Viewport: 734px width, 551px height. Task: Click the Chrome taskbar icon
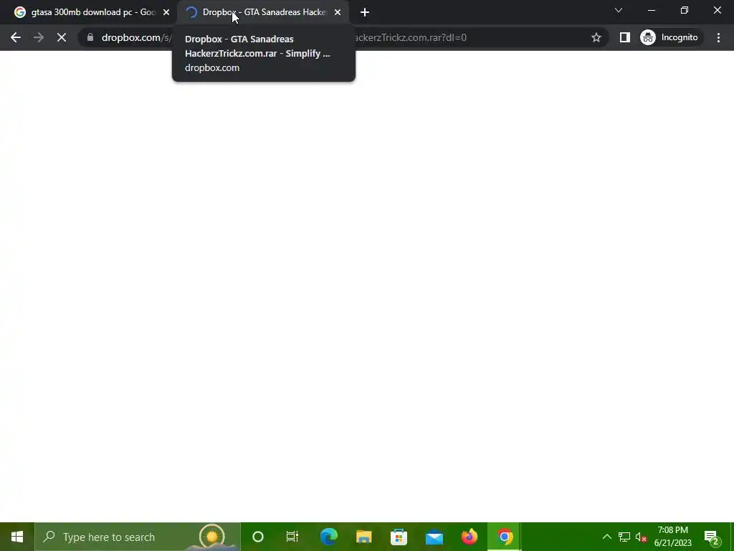pyautogui.click(x=505, y=537)
